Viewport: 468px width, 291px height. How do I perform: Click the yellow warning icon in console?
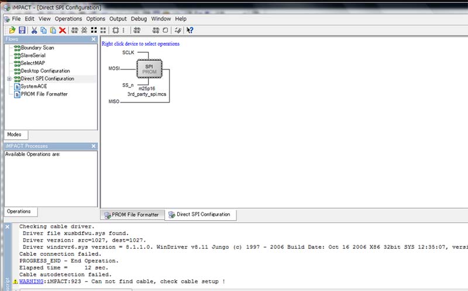click(x=15, y=282)
